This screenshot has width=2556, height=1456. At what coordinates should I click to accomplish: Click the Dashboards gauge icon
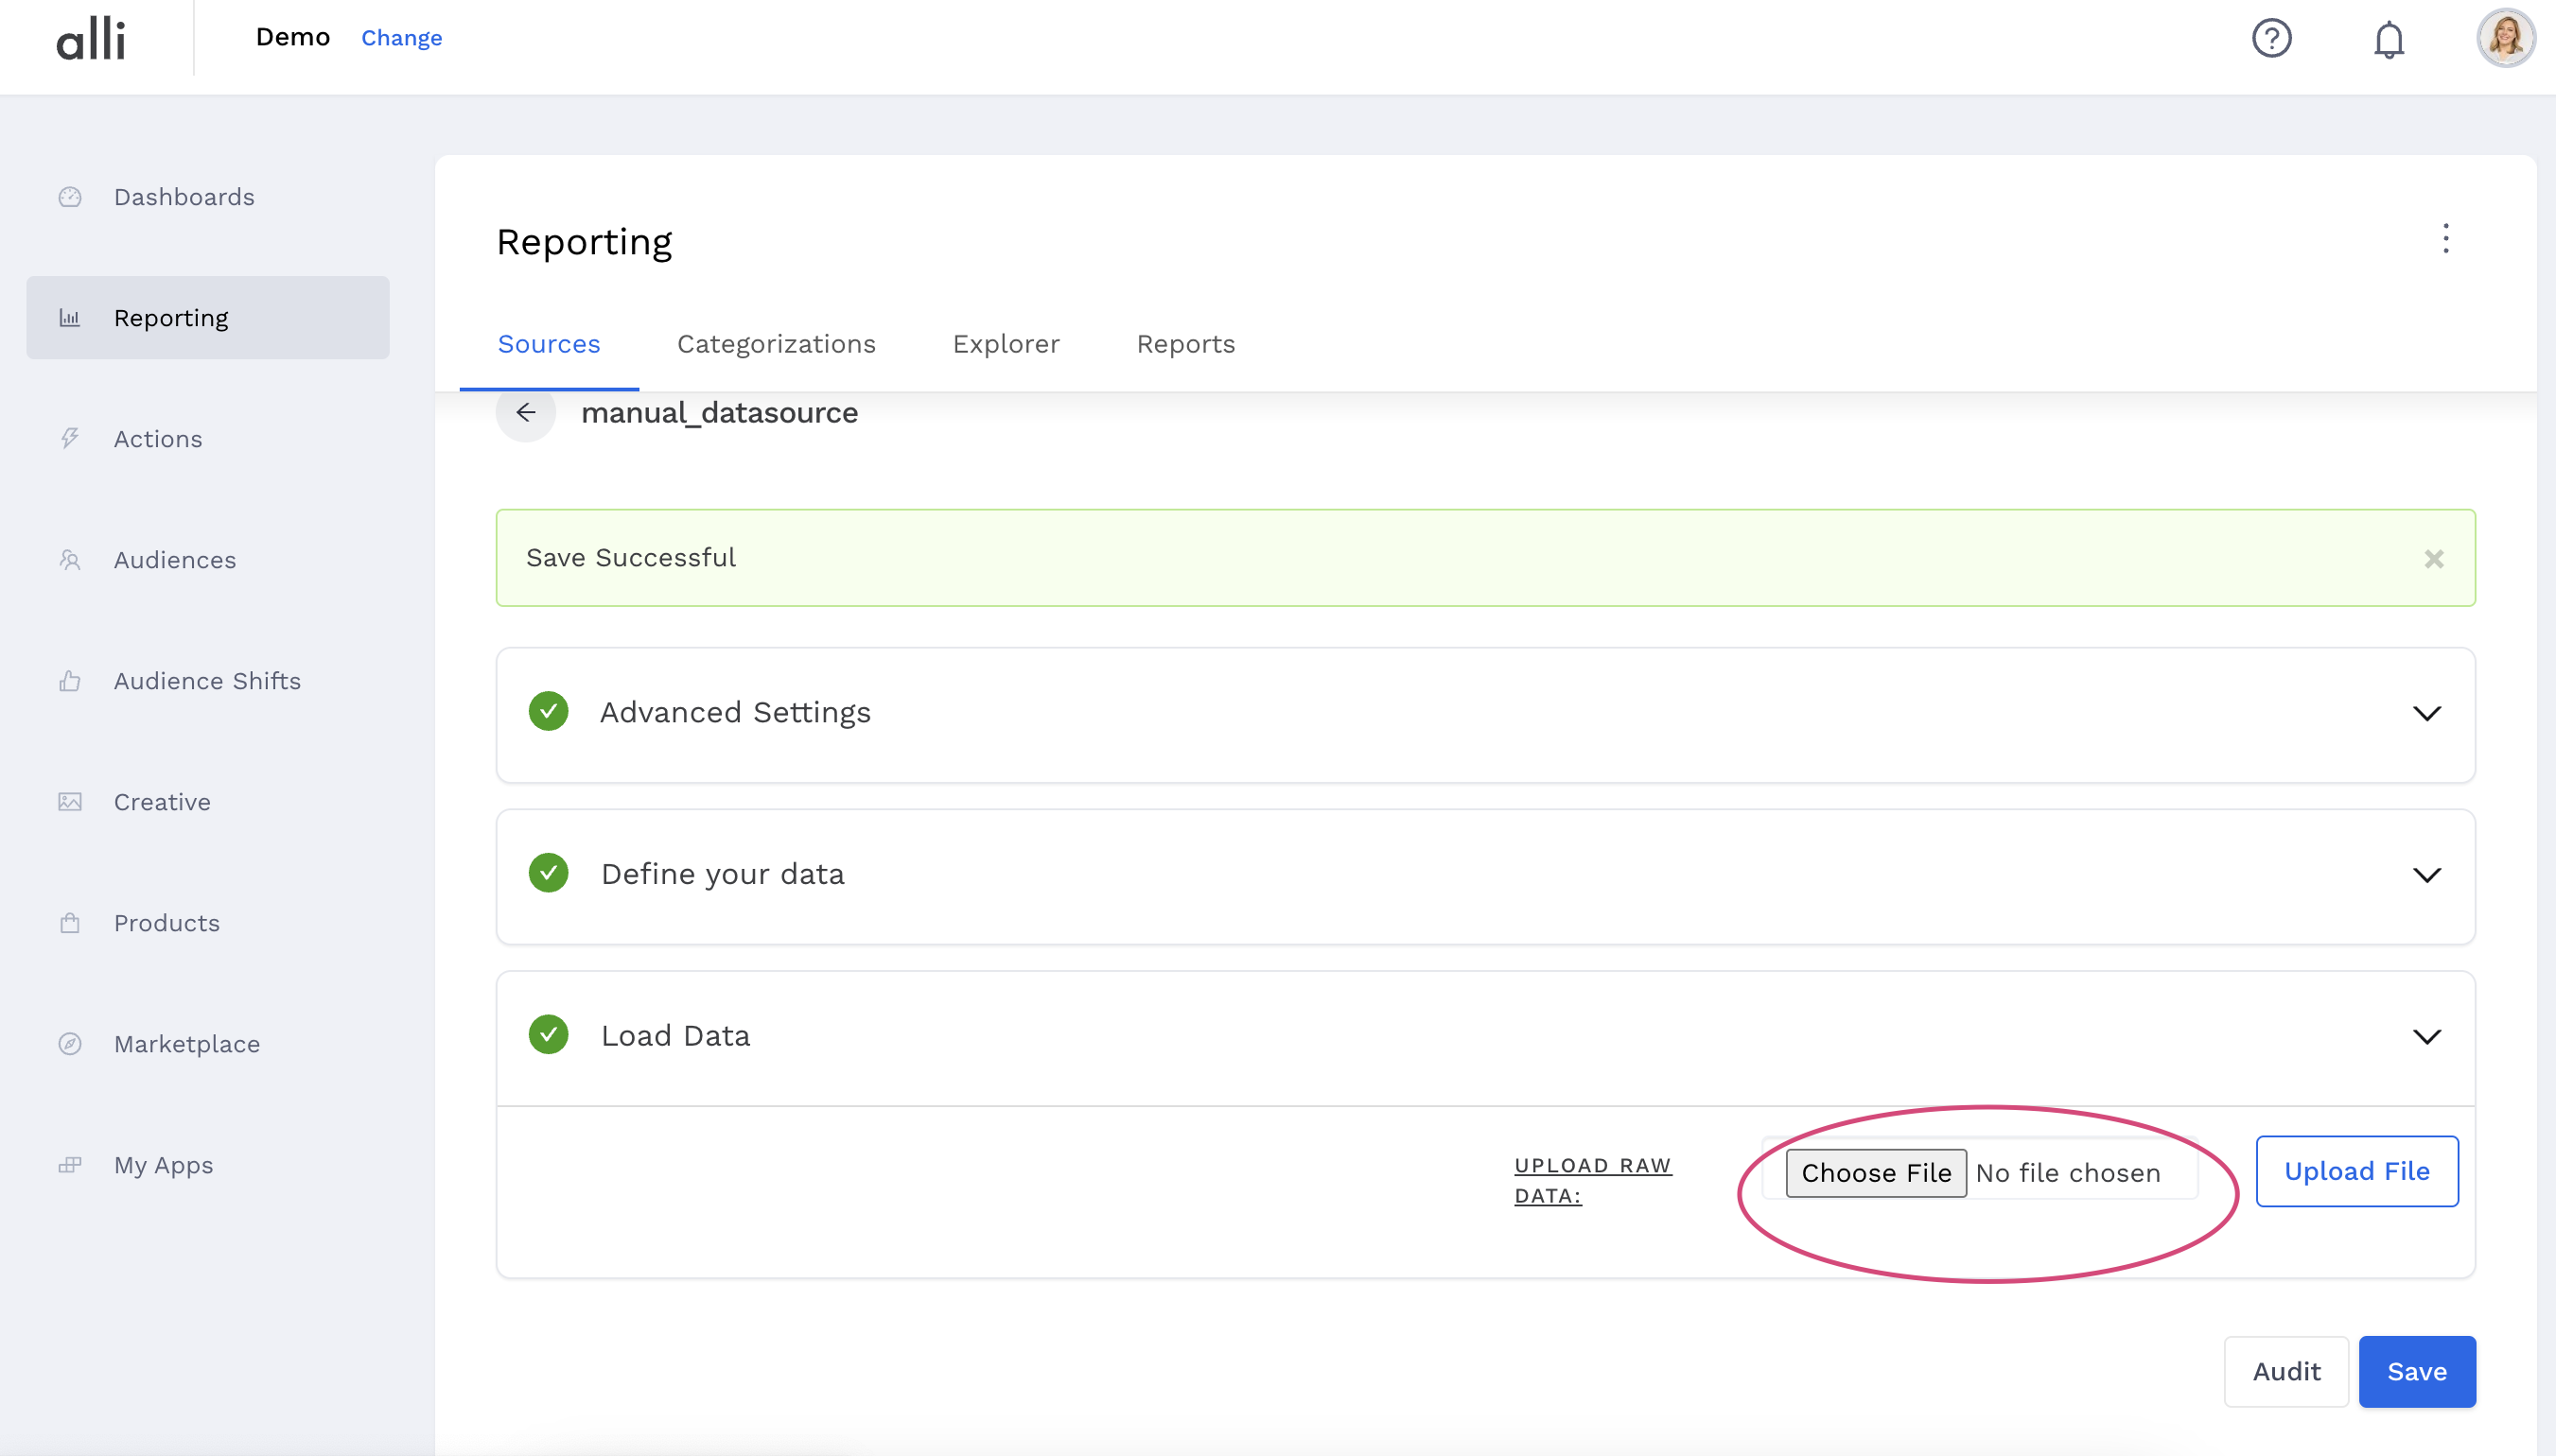(x=70, y=197)
